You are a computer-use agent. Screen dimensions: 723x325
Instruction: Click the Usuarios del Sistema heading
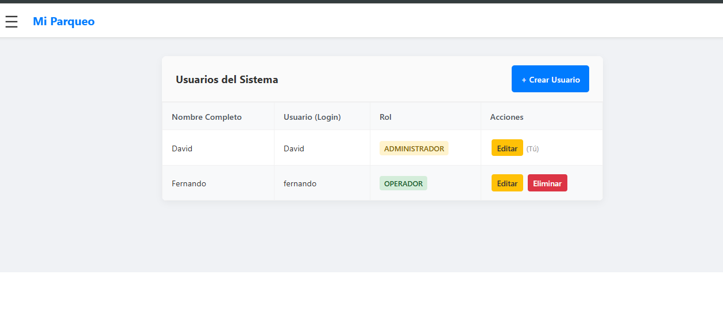[x=227, y=80]
